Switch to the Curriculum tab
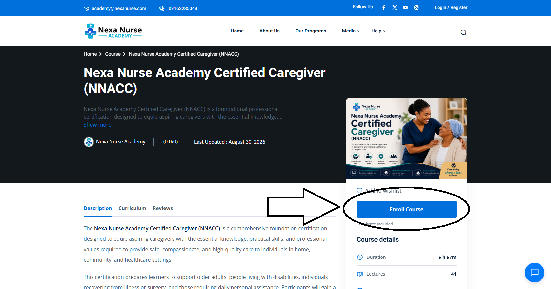 (132, 208)
